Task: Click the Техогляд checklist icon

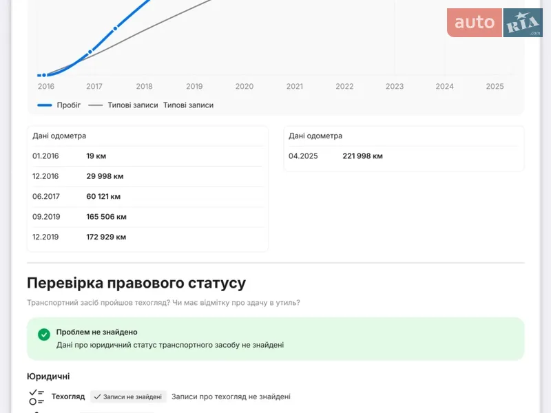Action: coord(37,397)
